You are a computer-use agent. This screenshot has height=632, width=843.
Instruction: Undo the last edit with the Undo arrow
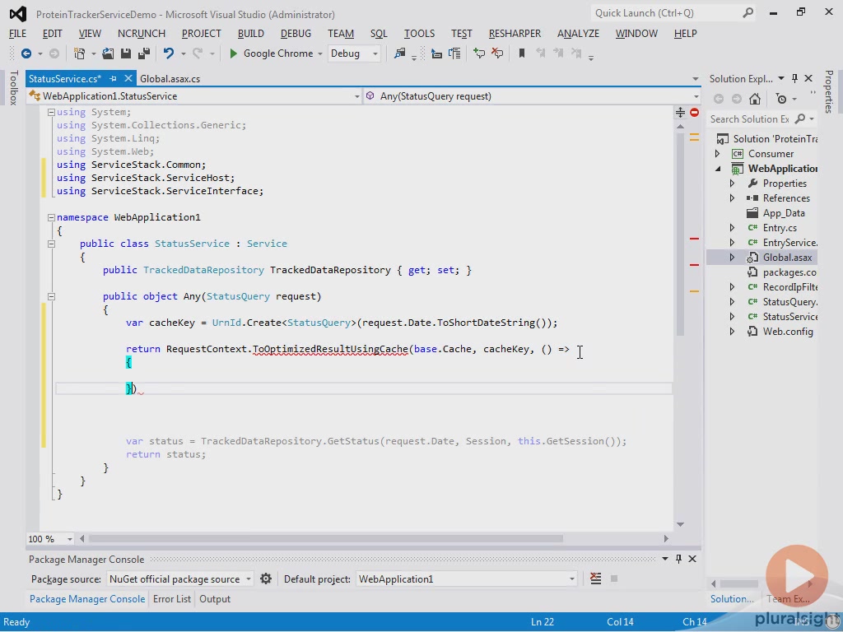click(x=169, y=53)
